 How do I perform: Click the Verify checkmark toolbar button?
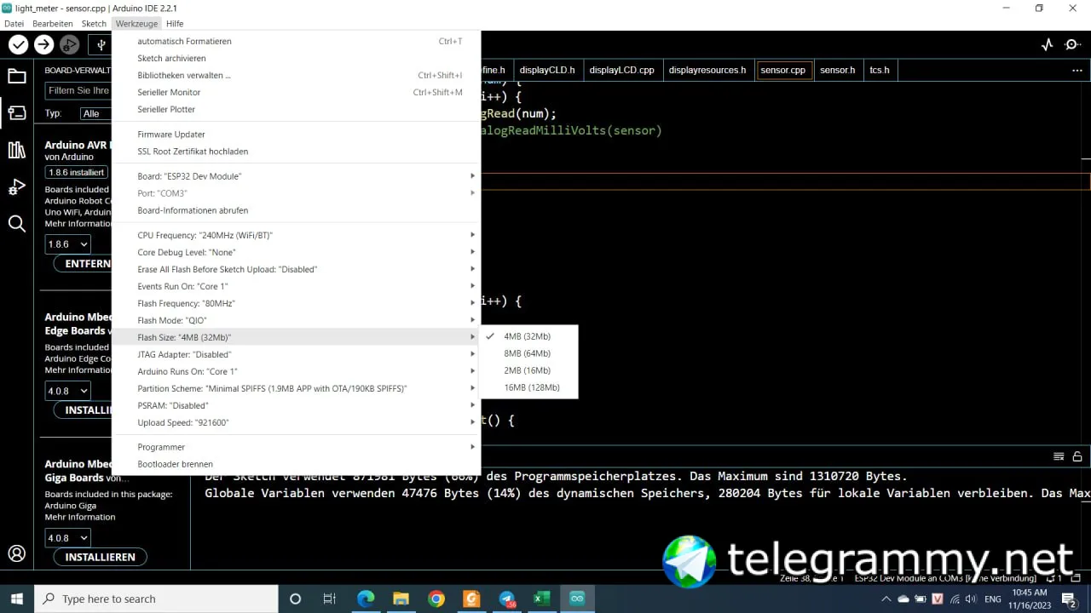(x=18, y=45)
